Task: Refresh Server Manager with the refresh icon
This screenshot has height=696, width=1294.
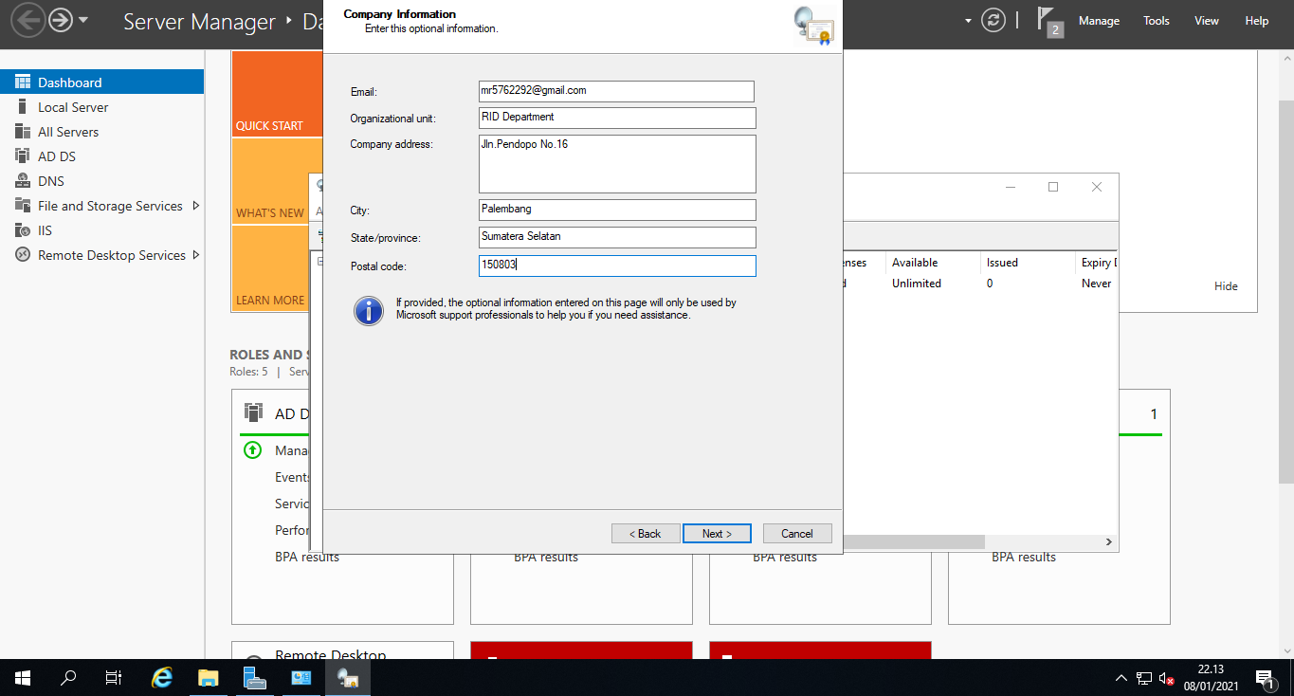Action: (993, 19)
